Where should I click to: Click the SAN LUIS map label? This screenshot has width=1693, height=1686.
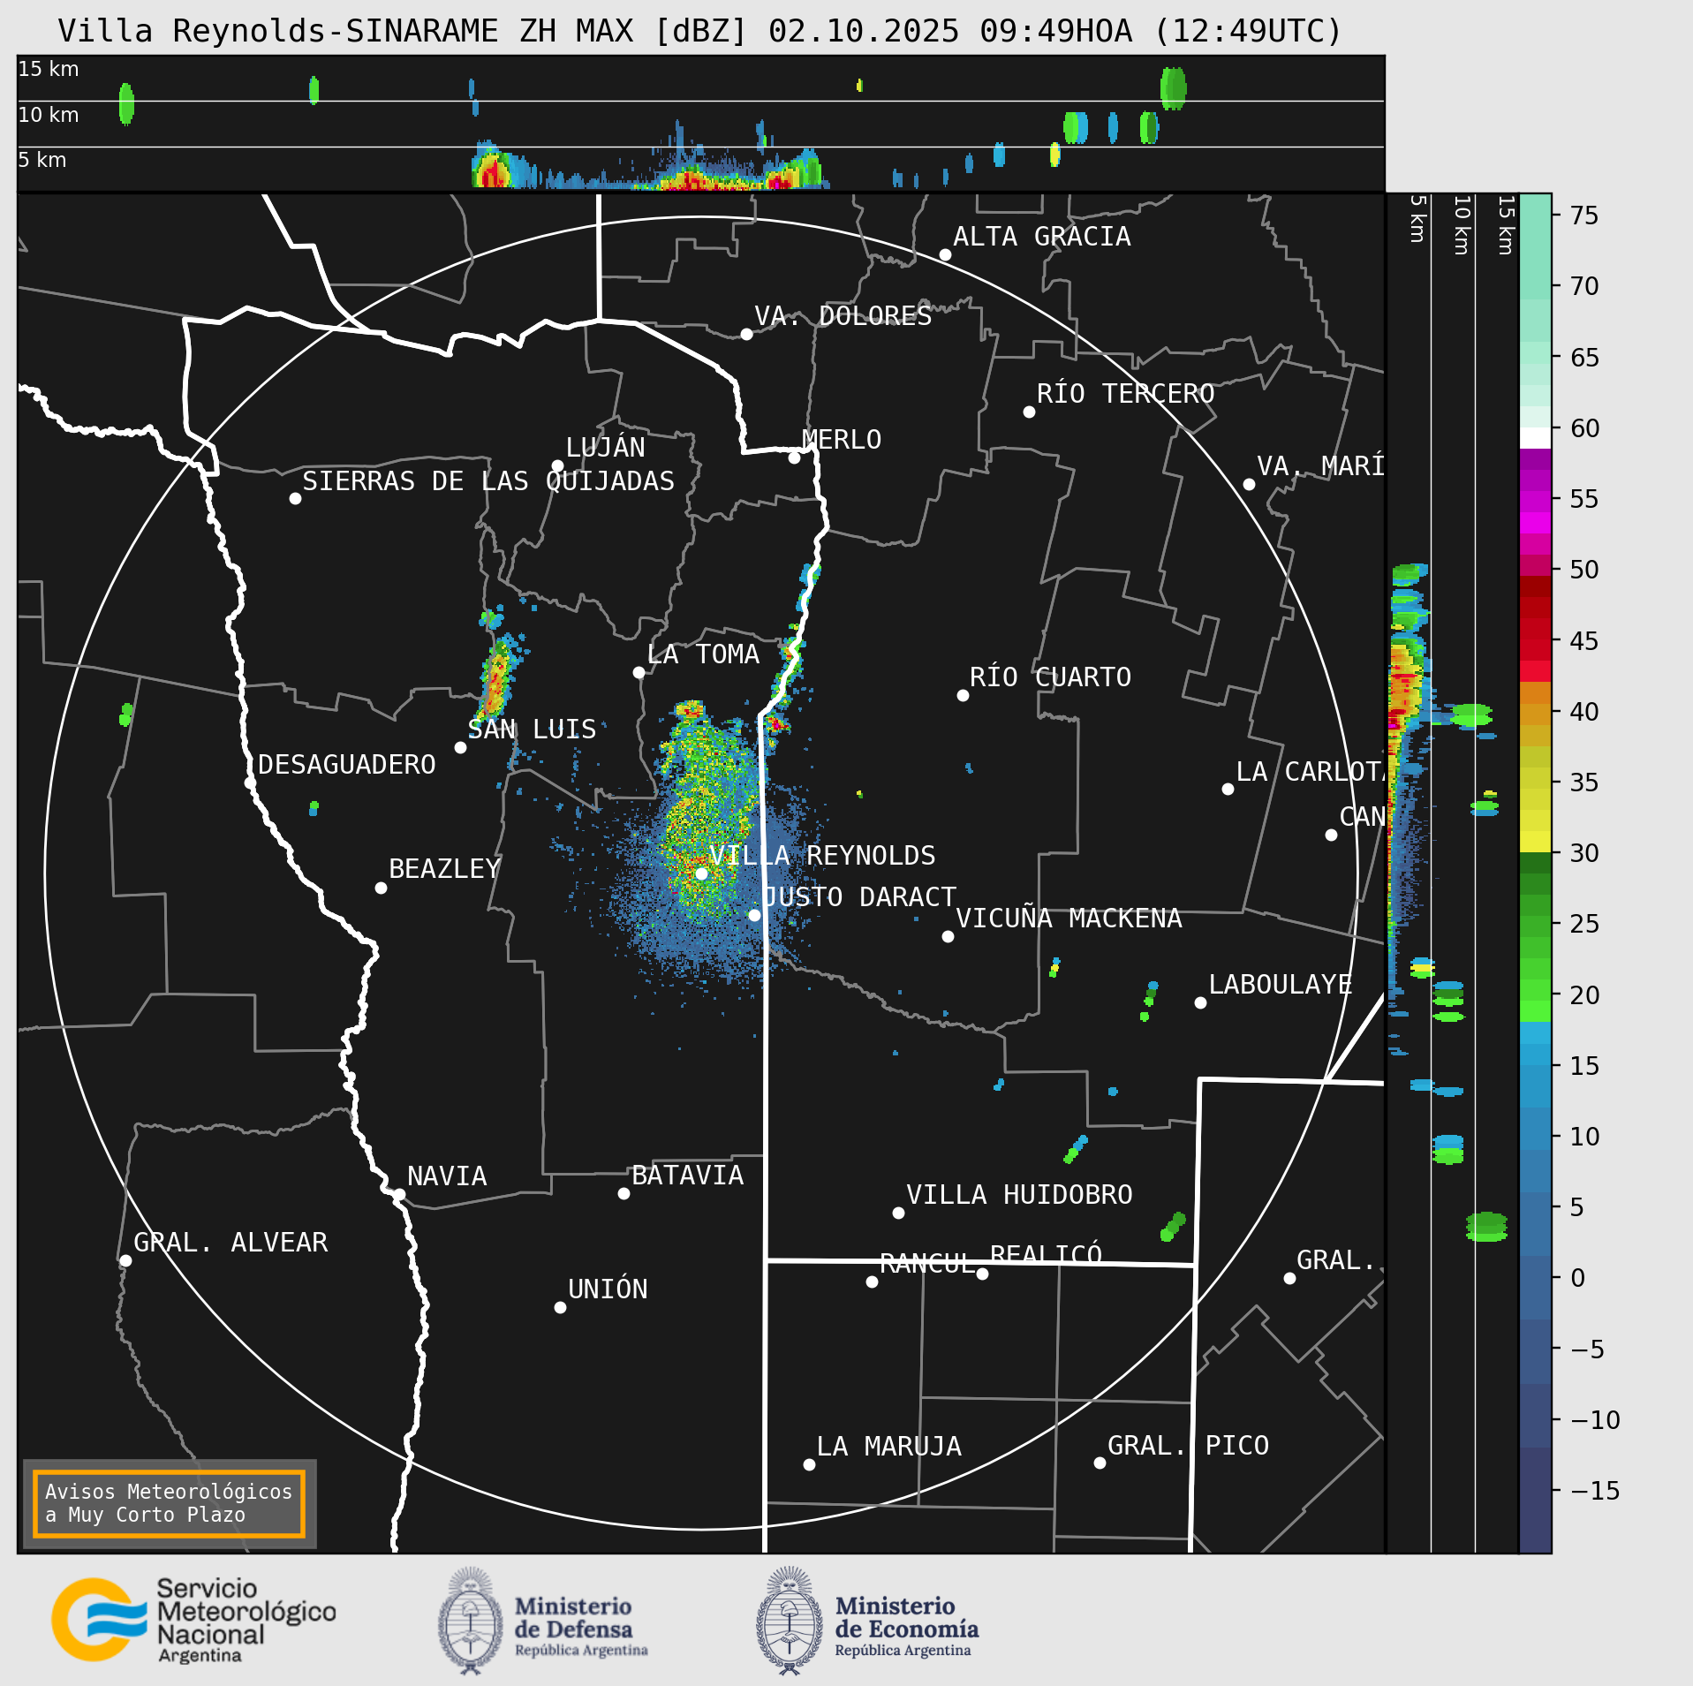tap(532, 730)
